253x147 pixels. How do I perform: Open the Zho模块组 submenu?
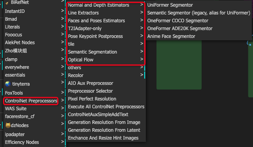(34, 51)
